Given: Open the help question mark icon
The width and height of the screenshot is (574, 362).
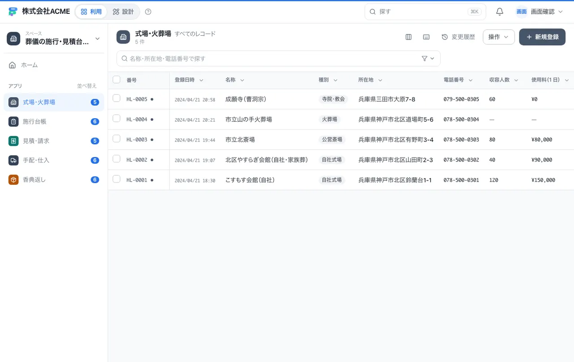Looking at the screenshot, I should point(148,12).
